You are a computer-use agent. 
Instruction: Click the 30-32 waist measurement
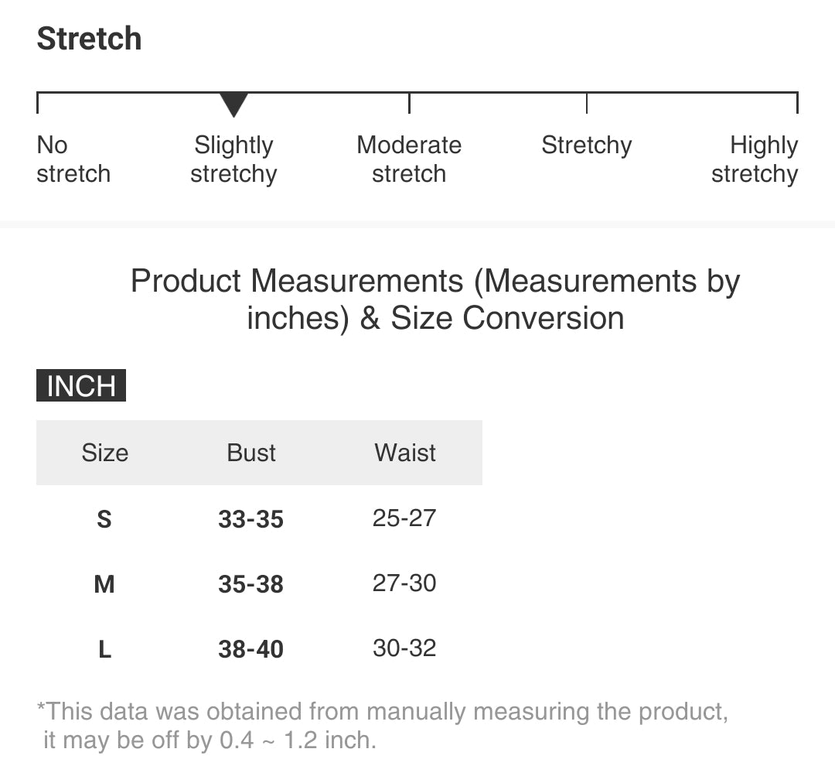point(404,648)
